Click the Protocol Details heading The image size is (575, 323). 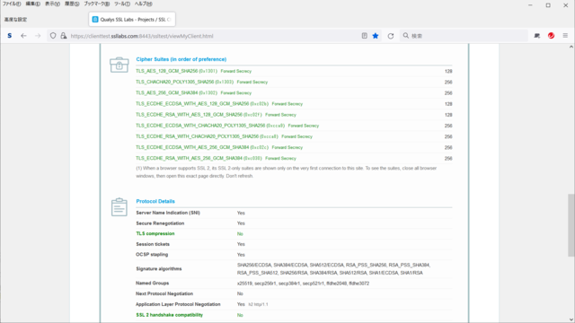pyautogui.click(x=155, y=201)
